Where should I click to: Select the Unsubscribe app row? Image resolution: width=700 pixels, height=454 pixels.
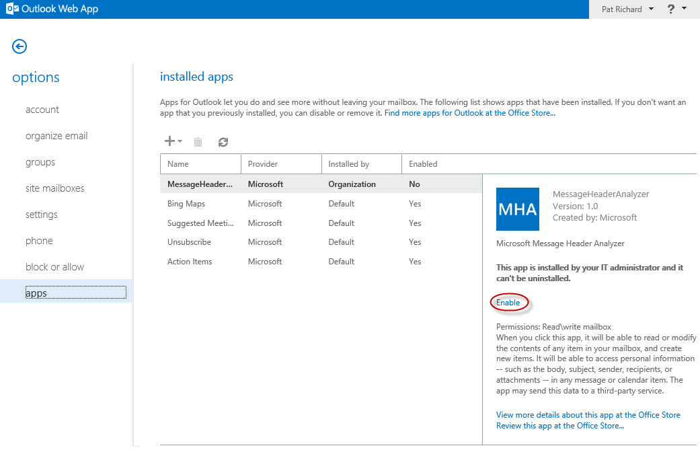321,242
